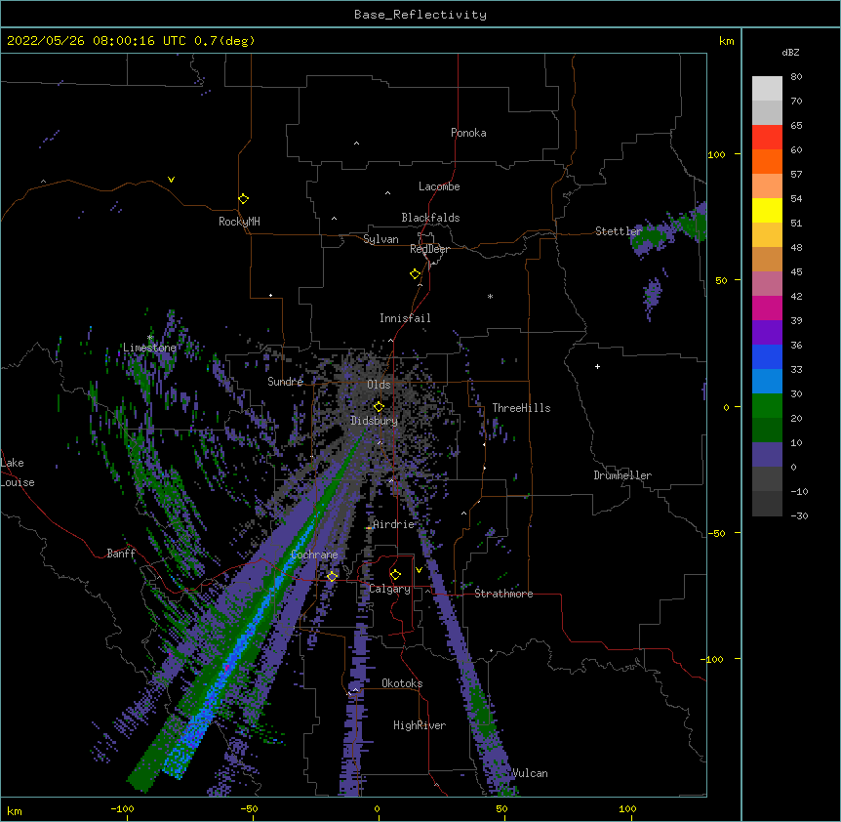Image resolution: width=841 pixels, height=822 pixels.
Task: Click the Base_Reflectivity title text
Action: point(420,15)
